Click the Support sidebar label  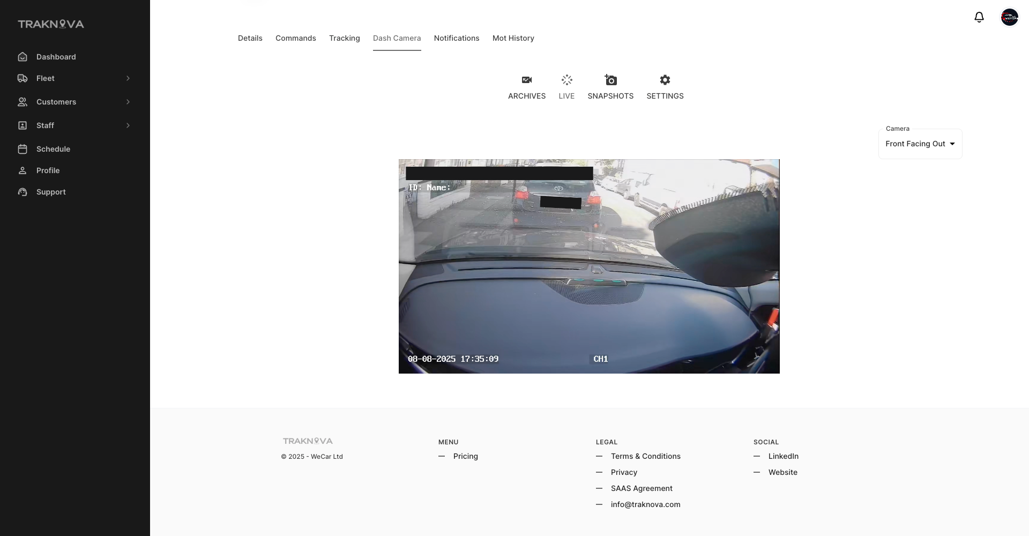pos(51,192)
